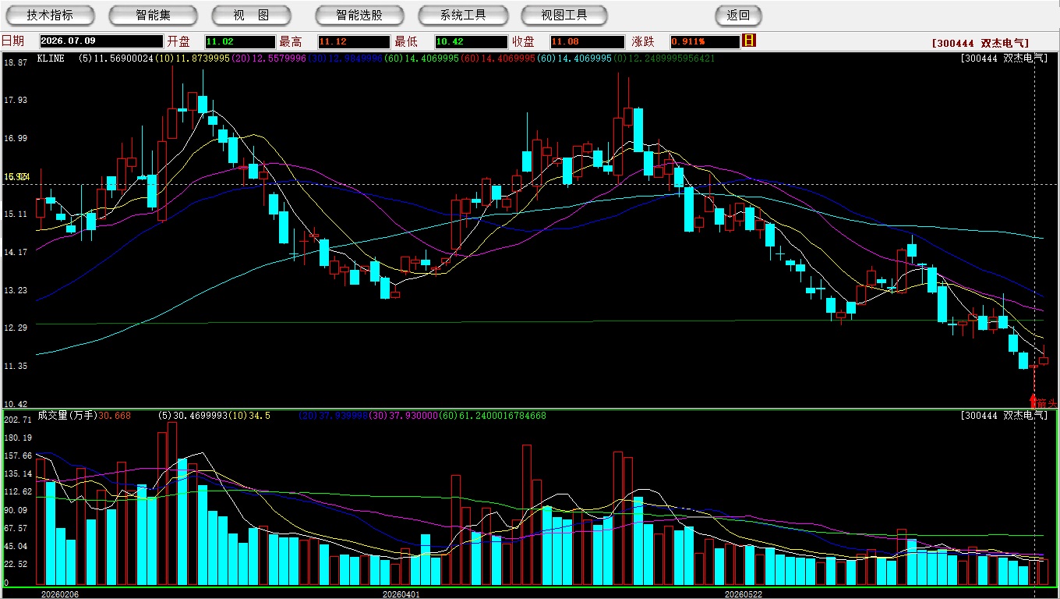Viewport: 1060px width, 599px height.
Task: Click the (20)12.5579996 moving average value
Action: click(268, 58)
